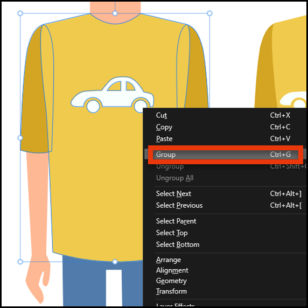The width and height of the screenshot is (308, 308).
Task: Choose Select Next from the menu
Action: [x=225, y=194]
